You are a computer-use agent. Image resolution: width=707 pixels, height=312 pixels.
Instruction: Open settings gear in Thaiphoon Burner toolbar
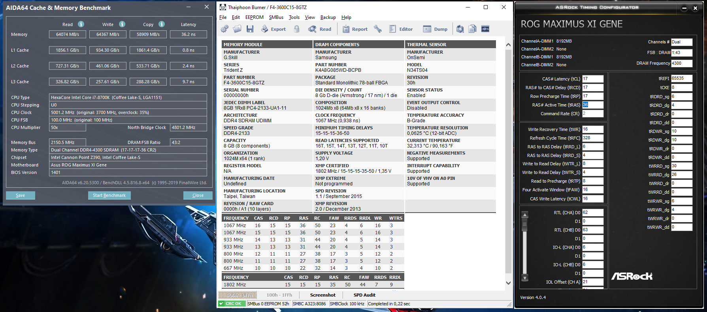[x=224, y=29]
